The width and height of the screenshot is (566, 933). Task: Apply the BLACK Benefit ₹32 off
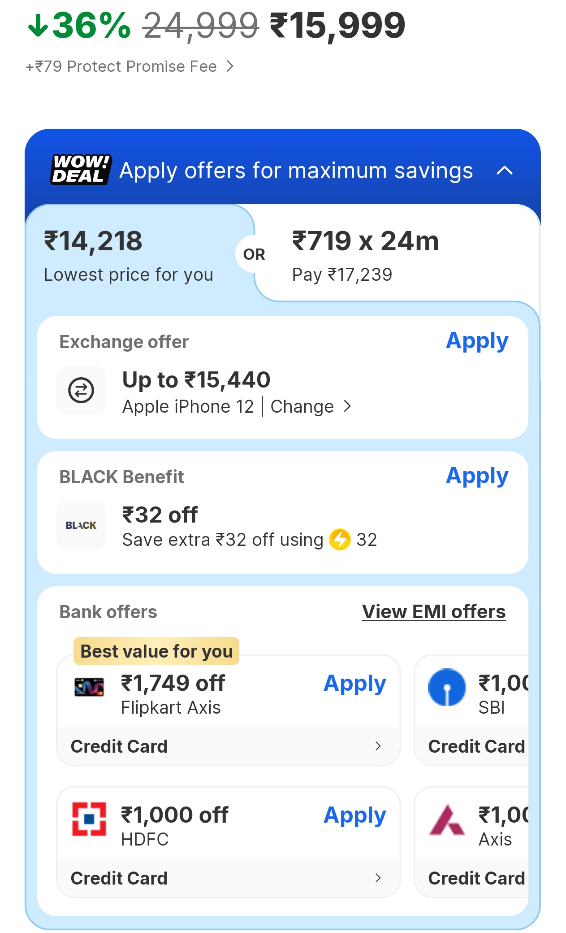[477, 476]
